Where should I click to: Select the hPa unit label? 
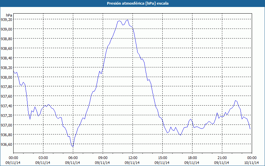(x=9, y=15)
